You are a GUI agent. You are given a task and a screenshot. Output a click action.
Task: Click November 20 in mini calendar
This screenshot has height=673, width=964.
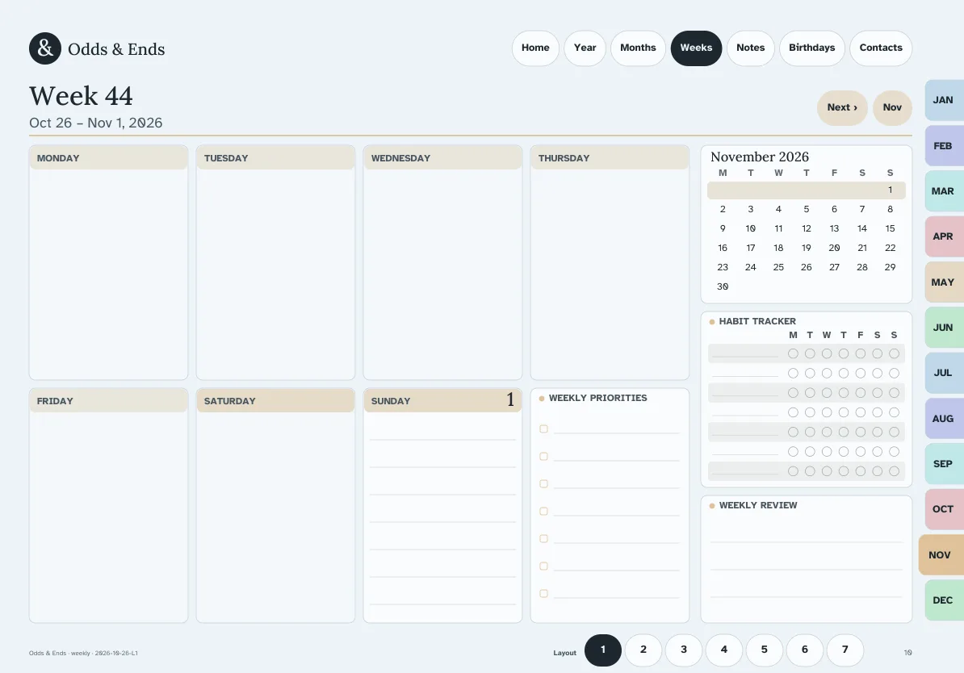834,248
